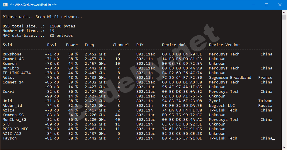Click the 11600 bytes BSS size value
287x150 pixels.
click(x=62, y=26)
